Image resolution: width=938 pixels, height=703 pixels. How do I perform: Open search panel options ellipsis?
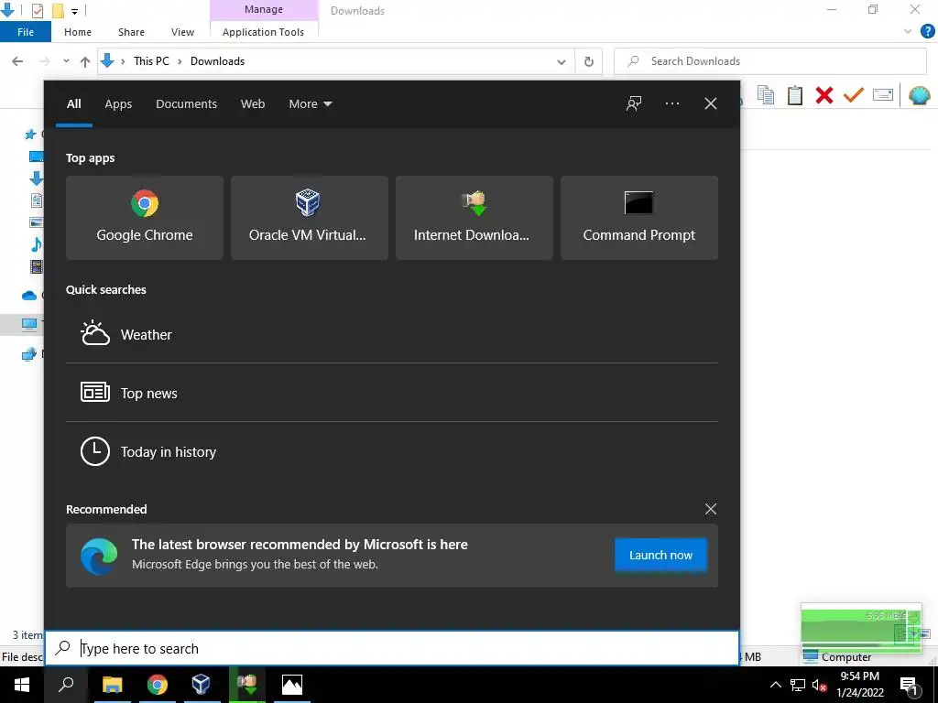pos(671,103)
